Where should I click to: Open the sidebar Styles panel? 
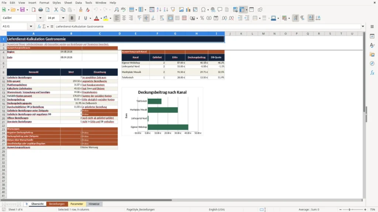coord(372,45)
